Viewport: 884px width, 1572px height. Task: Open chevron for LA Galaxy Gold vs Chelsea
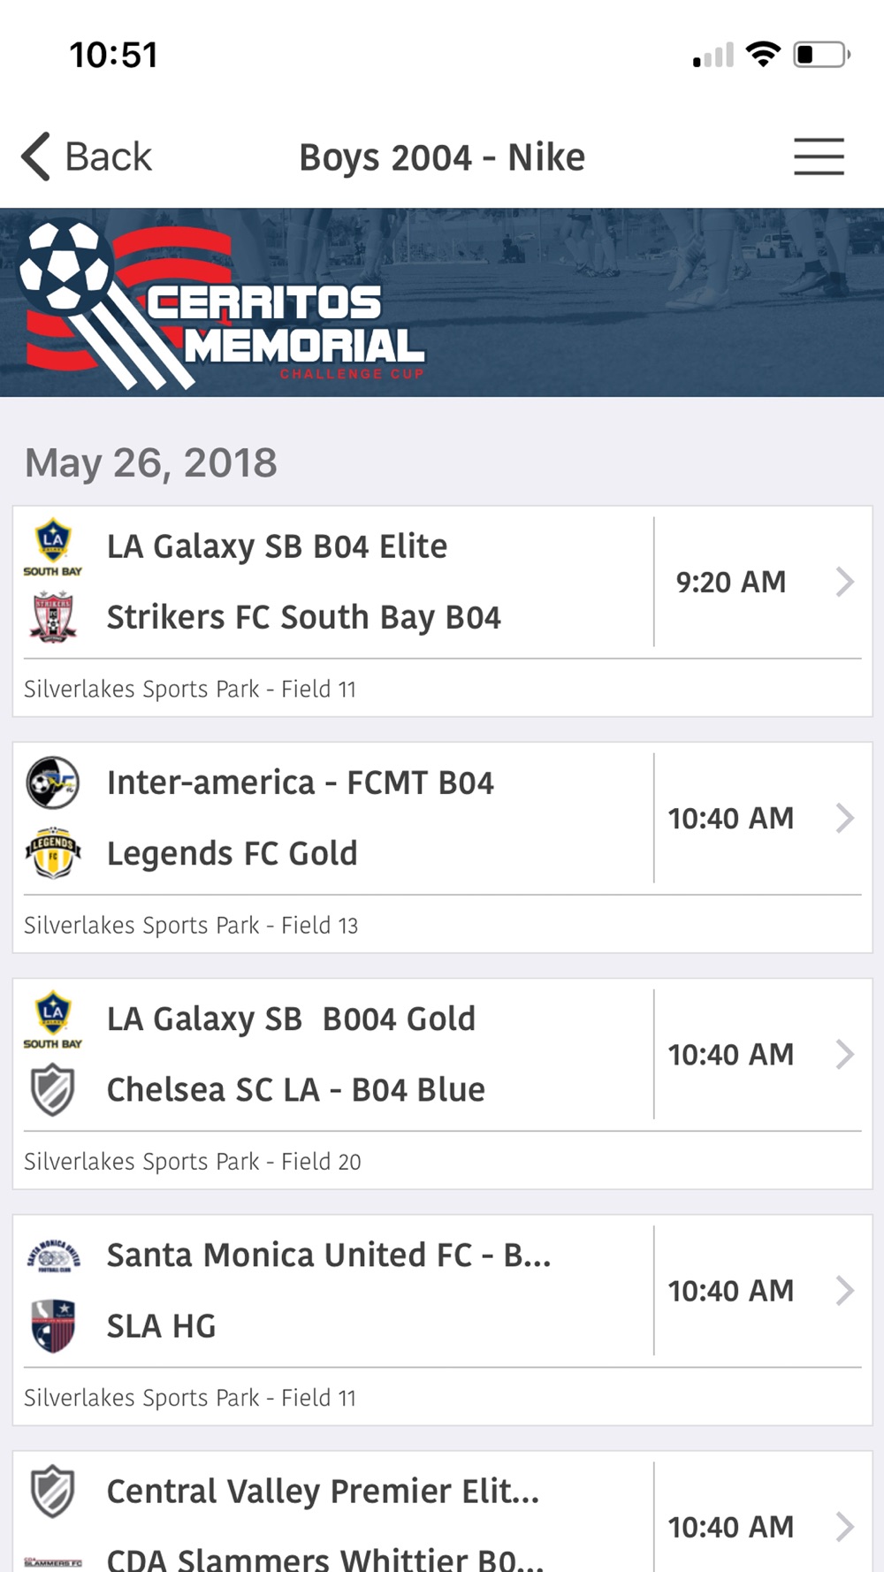point(845,1054)
